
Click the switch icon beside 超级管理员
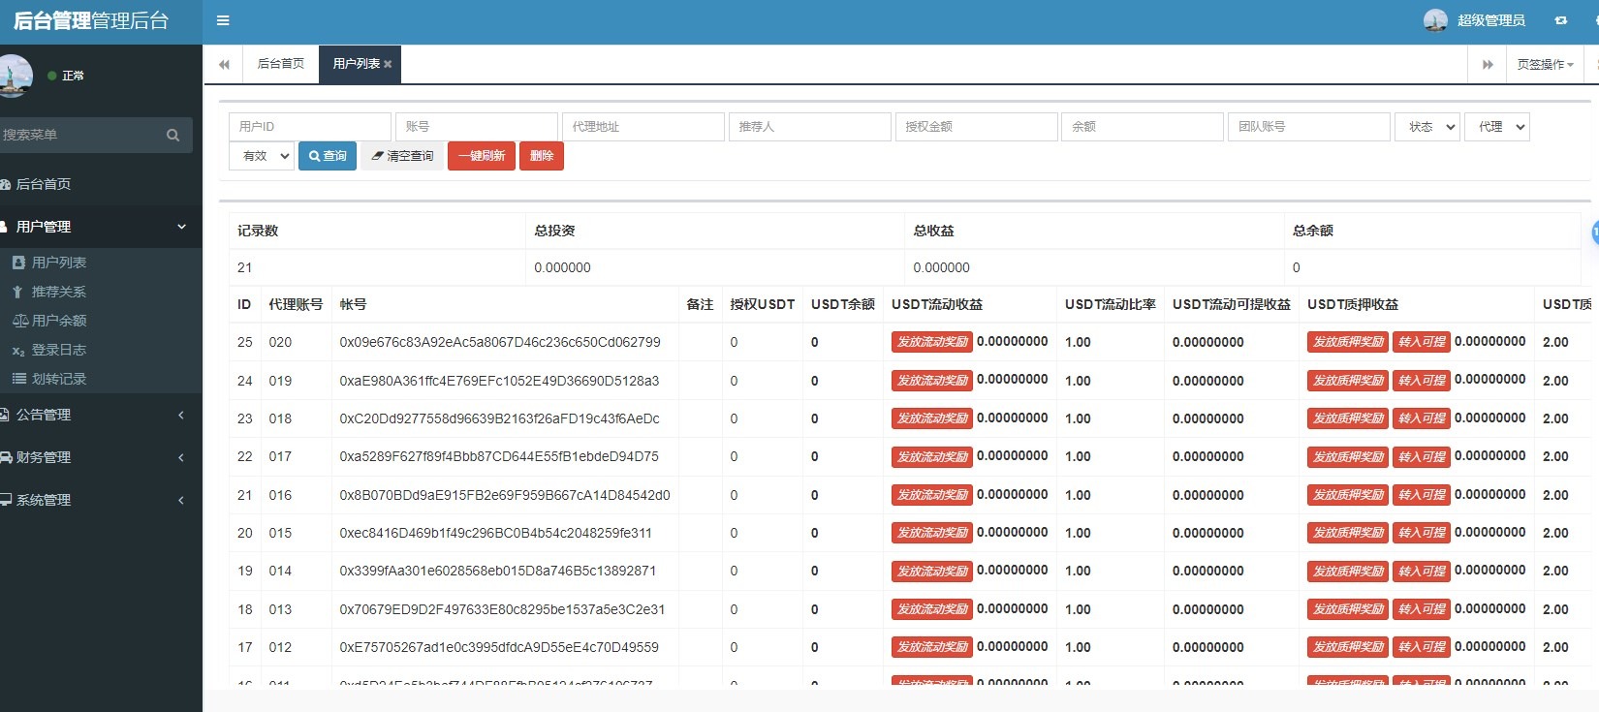[x=1560, y=20]
